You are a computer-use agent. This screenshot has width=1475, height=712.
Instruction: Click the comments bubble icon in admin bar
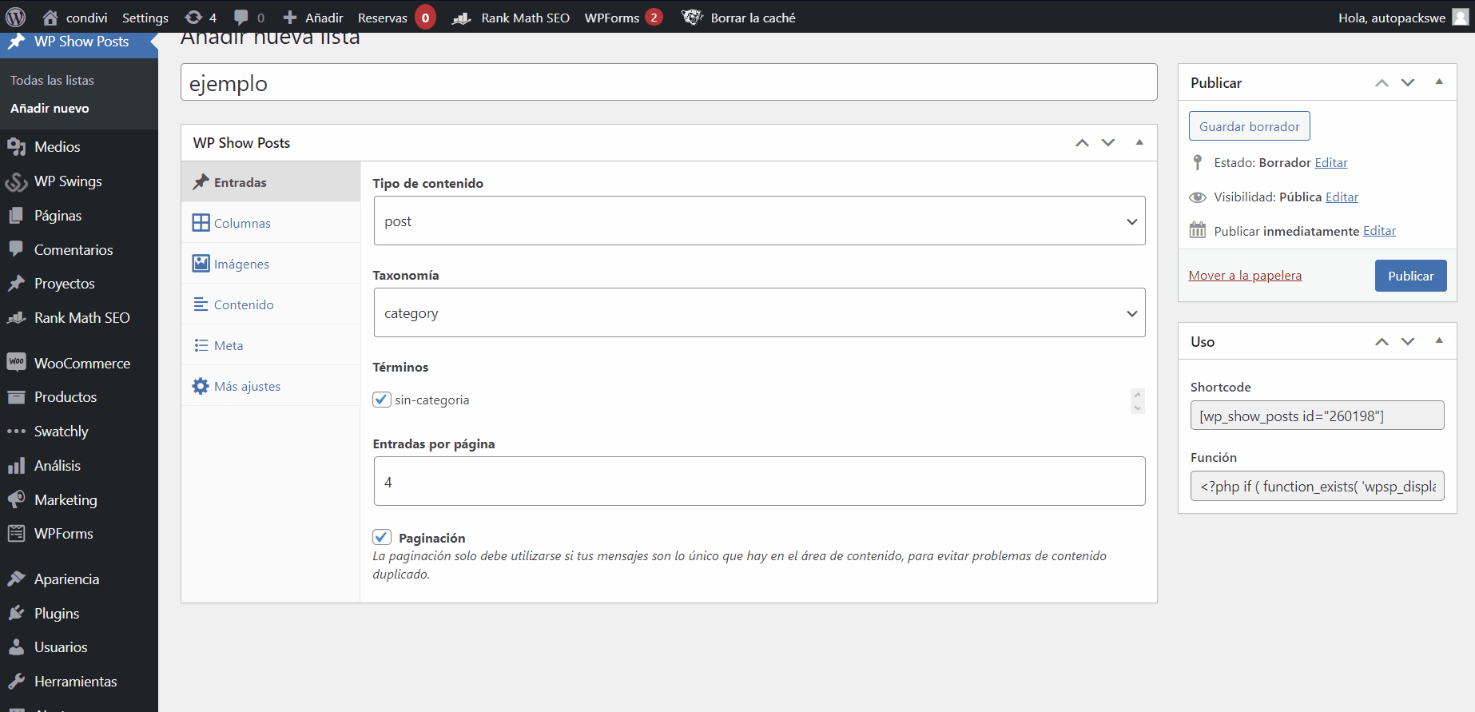(241, 17)
